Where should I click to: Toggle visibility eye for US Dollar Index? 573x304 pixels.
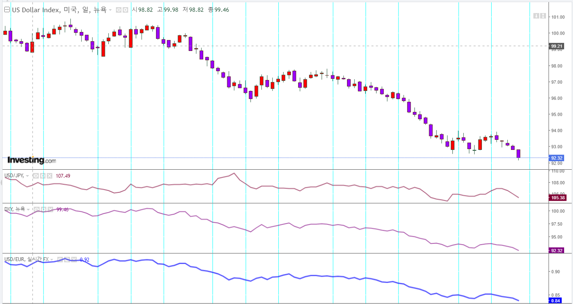click(x=118, y=10)
